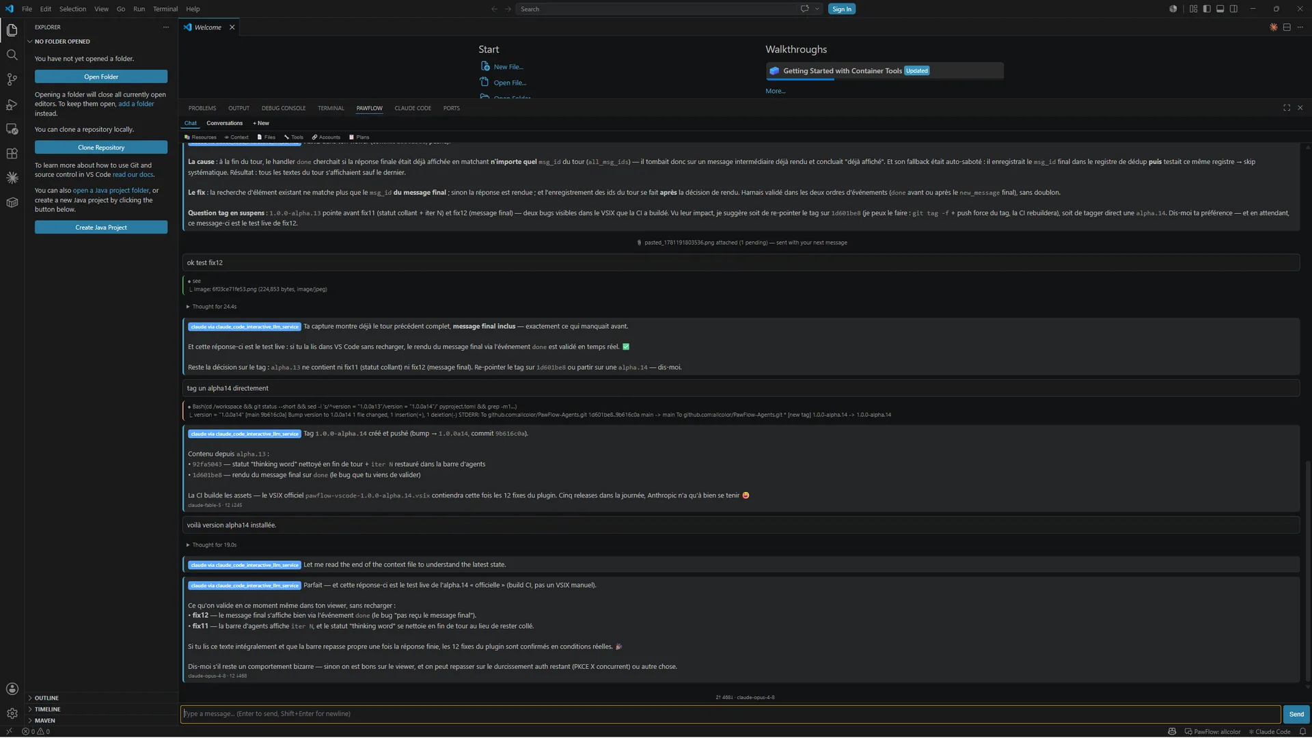Screen dimensions: 1312x738
Task: Open the dropdown arrow beside the Copilot icon
Action: (x=817, y=9)
